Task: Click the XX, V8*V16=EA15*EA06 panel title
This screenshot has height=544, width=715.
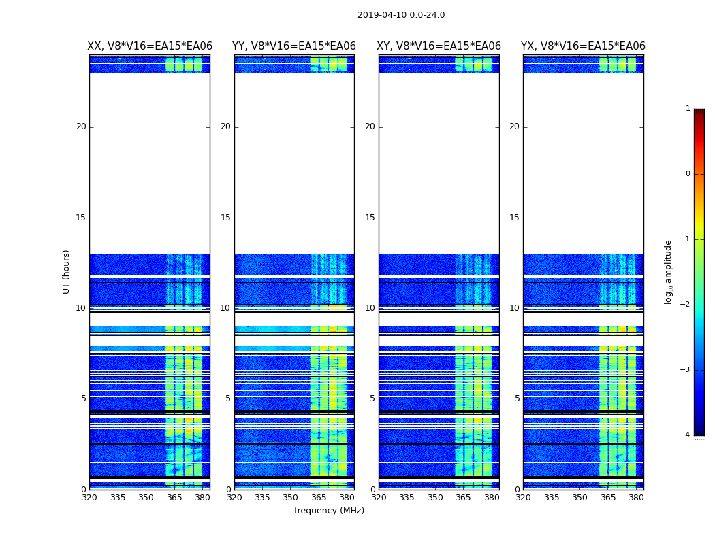Action: coord(150,46)
